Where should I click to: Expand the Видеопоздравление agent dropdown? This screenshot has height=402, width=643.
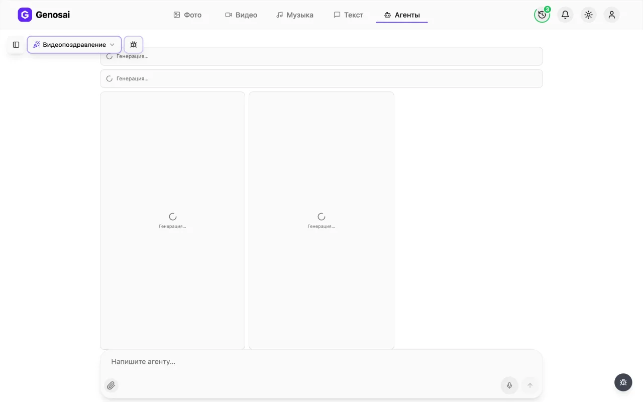coord(74,45)
